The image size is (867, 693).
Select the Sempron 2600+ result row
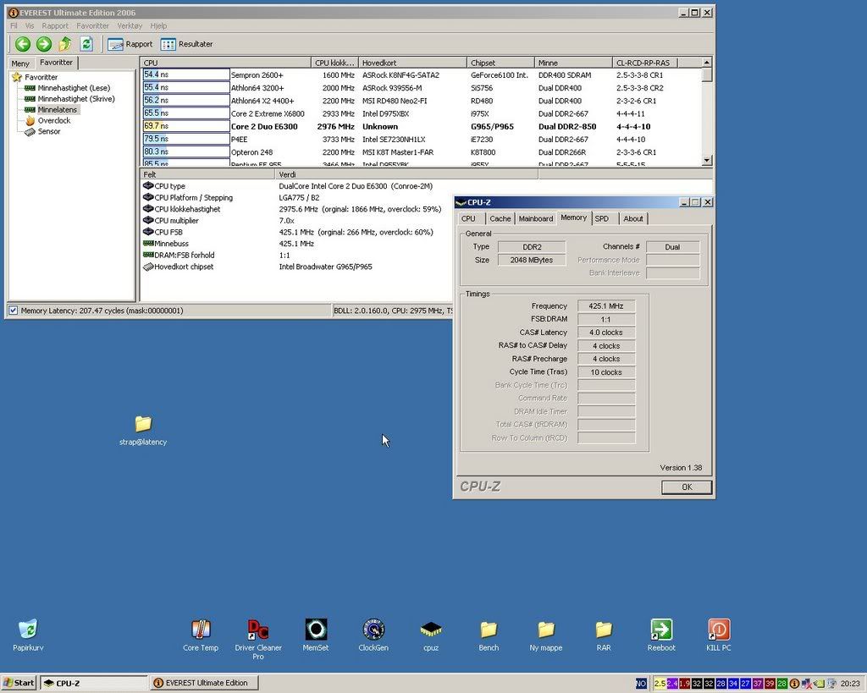(x=422, y=75)
